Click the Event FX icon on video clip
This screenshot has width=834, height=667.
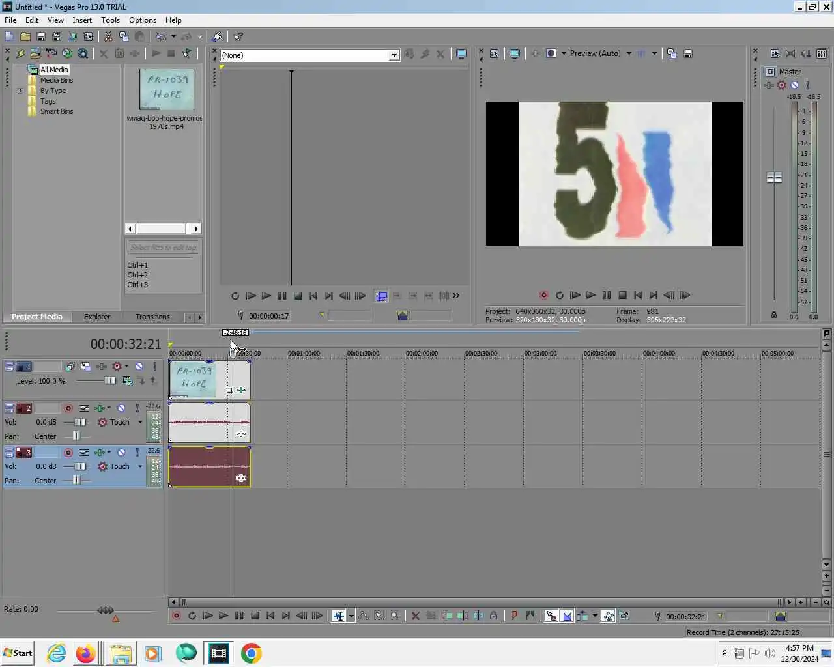click(x=241, y=390)
